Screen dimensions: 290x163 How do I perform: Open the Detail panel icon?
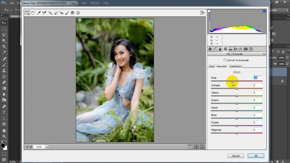coord(220,49)
